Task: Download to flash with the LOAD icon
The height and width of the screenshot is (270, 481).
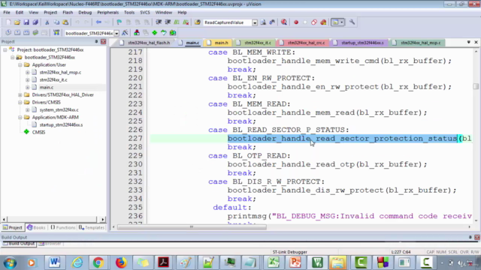Action: point(56,33)
